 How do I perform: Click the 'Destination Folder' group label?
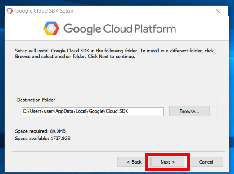[36, 100]
